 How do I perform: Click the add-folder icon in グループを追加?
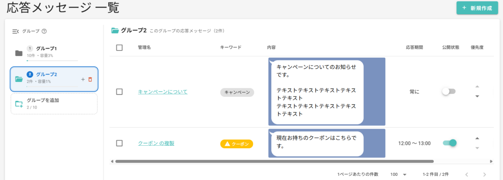pos(19,104)
